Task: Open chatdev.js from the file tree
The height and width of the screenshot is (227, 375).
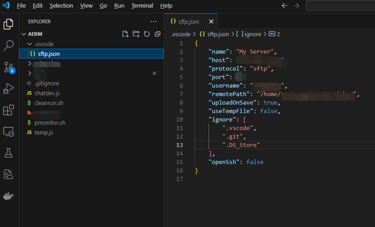Action: click(47, 93)
